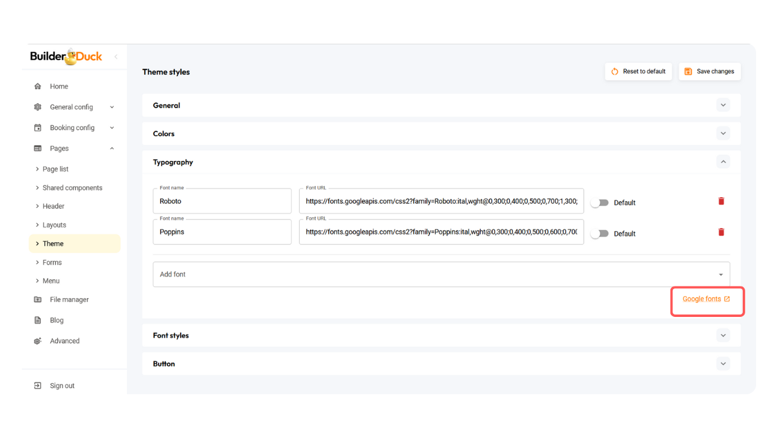Click the Sign out icon
This screenshot has height=438, width=778.
pyautogui.click(x=38, y=386)
